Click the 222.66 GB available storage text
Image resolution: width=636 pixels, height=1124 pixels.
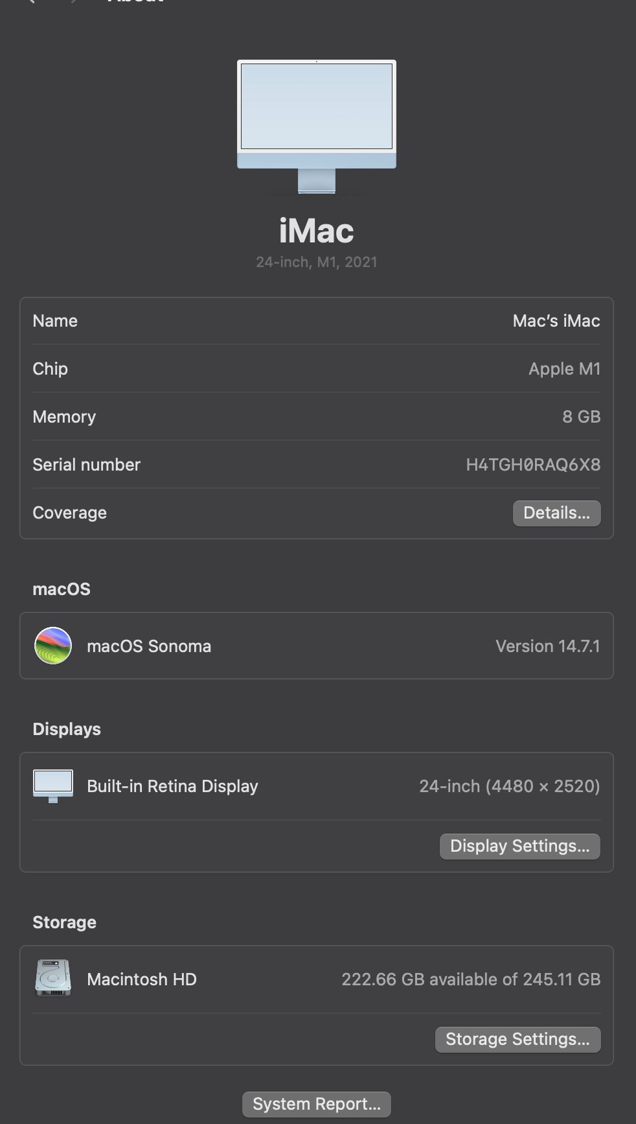(x=471, y=979)
